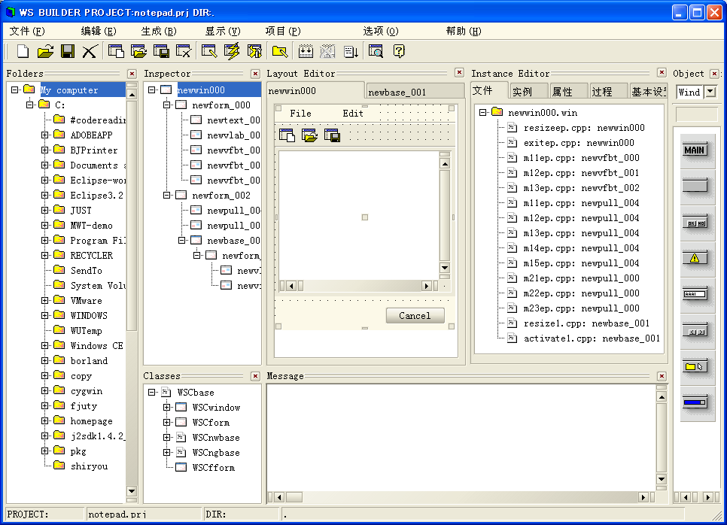This screenshot has height=525, width=727.
Task: Close the Inspector panel
Action: click(255, 74)
